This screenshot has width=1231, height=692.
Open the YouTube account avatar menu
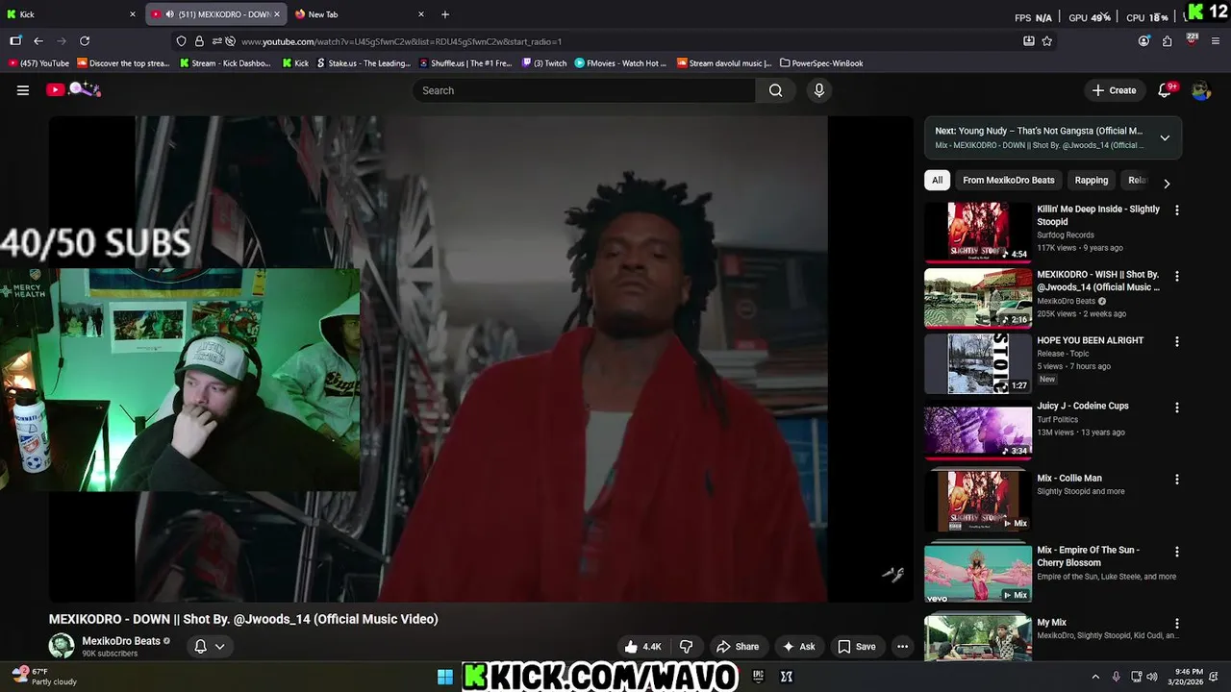tap(1200, 90)
